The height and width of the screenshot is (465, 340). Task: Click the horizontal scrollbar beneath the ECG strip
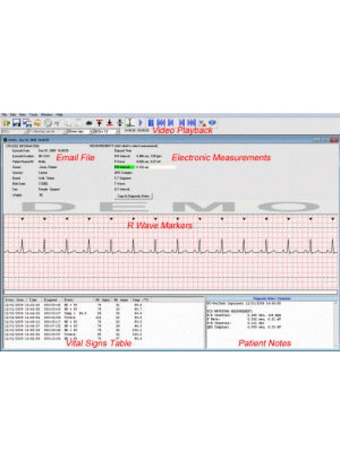(x=170, y=292)
